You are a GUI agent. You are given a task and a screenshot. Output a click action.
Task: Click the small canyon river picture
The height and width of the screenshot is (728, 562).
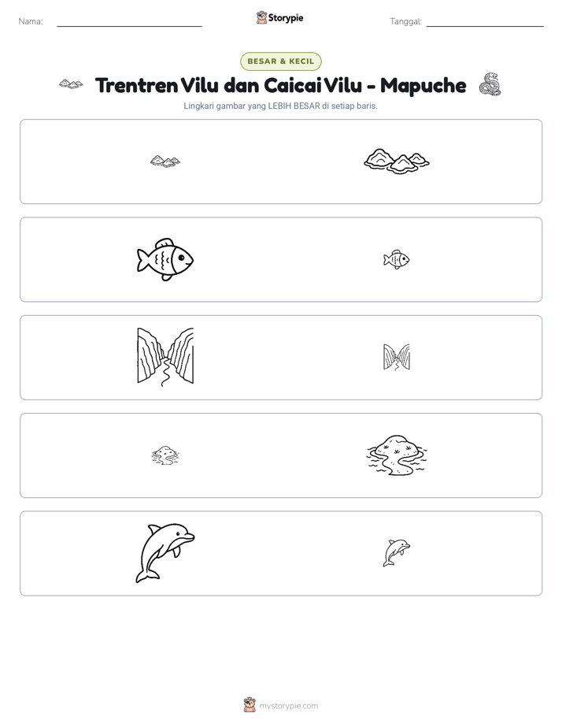397,358
